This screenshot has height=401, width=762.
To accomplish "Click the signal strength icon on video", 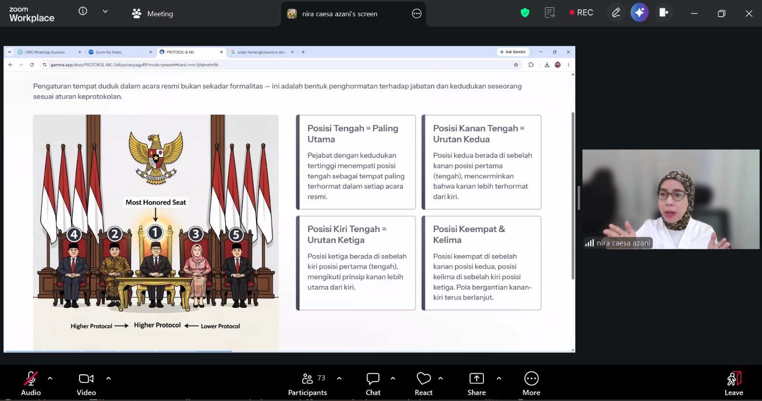I will click(x=590, y=243).
